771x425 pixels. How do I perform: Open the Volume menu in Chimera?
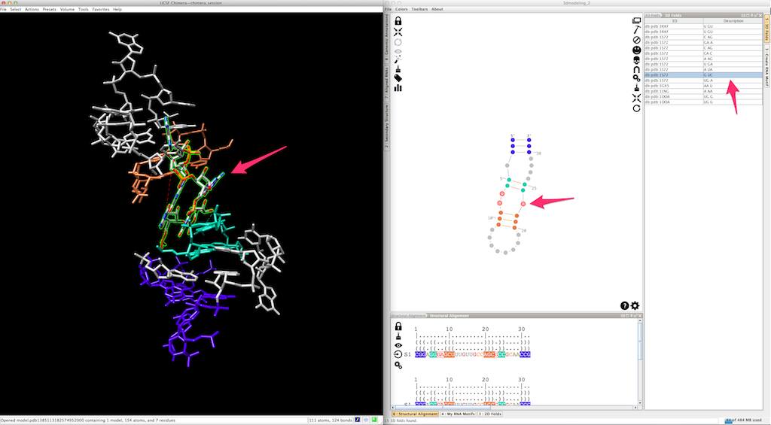pos(67,9)
